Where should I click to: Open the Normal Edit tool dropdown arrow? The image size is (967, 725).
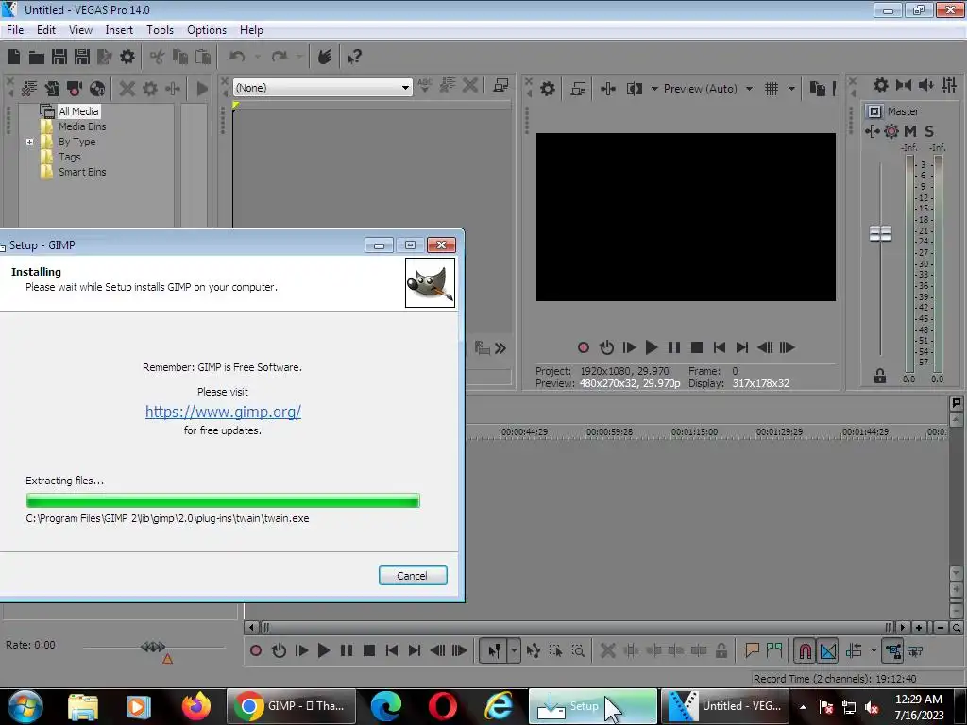(514, 650)
